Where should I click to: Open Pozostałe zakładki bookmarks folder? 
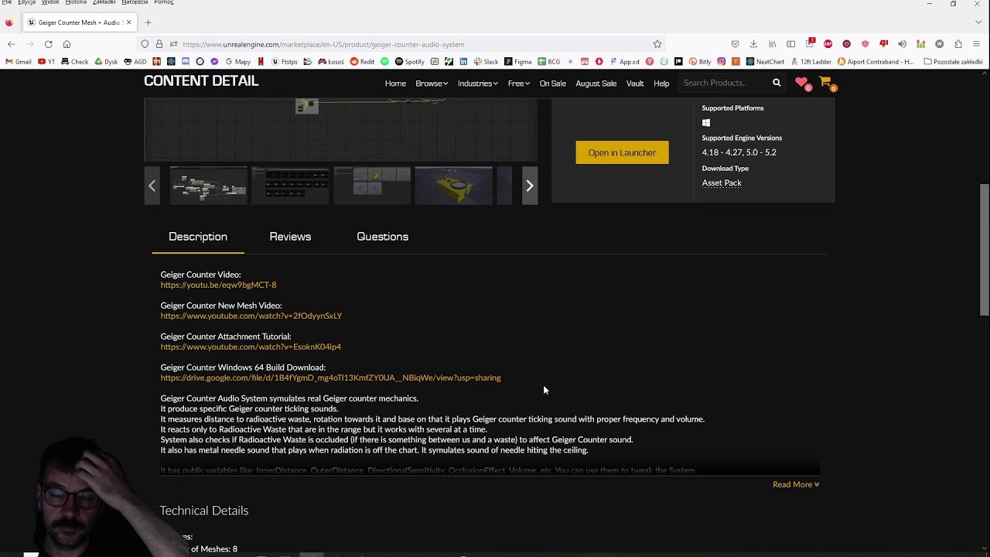pos(953,62)
